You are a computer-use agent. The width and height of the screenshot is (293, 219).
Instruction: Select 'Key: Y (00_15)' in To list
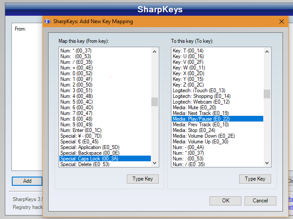tap(217, 79)
